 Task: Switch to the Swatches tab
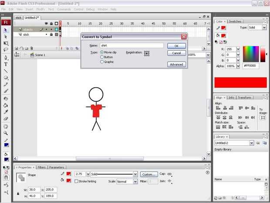pos(235,21)
